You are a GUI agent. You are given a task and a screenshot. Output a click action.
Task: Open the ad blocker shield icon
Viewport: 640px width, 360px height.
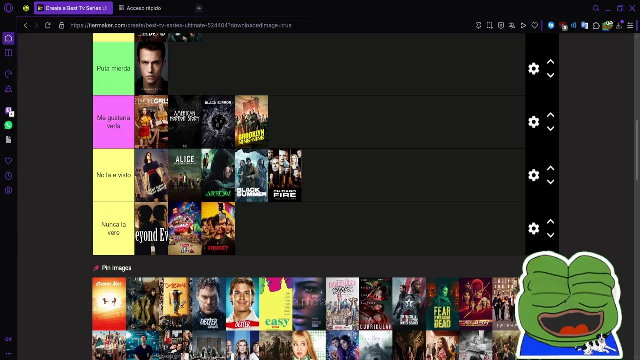(501, 25)
